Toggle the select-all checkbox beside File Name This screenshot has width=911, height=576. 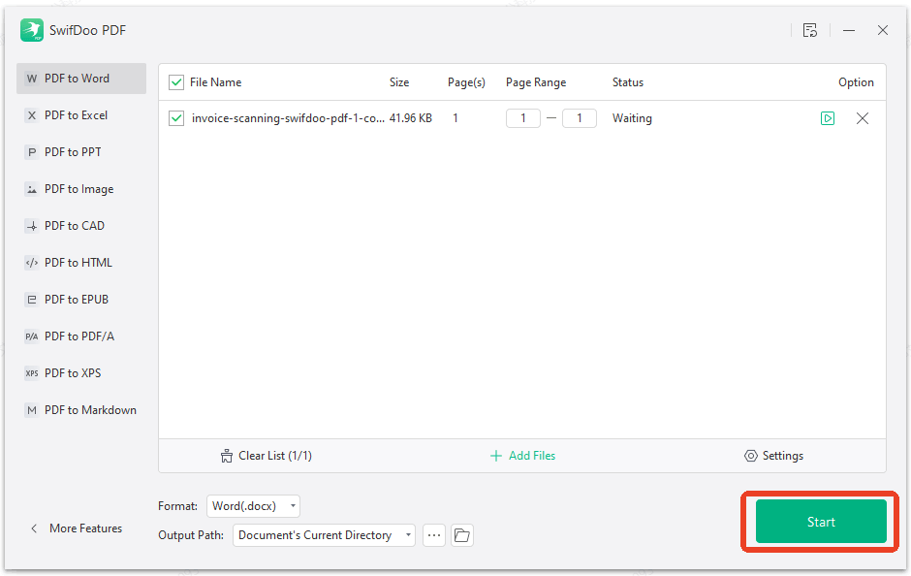(175, 82)
